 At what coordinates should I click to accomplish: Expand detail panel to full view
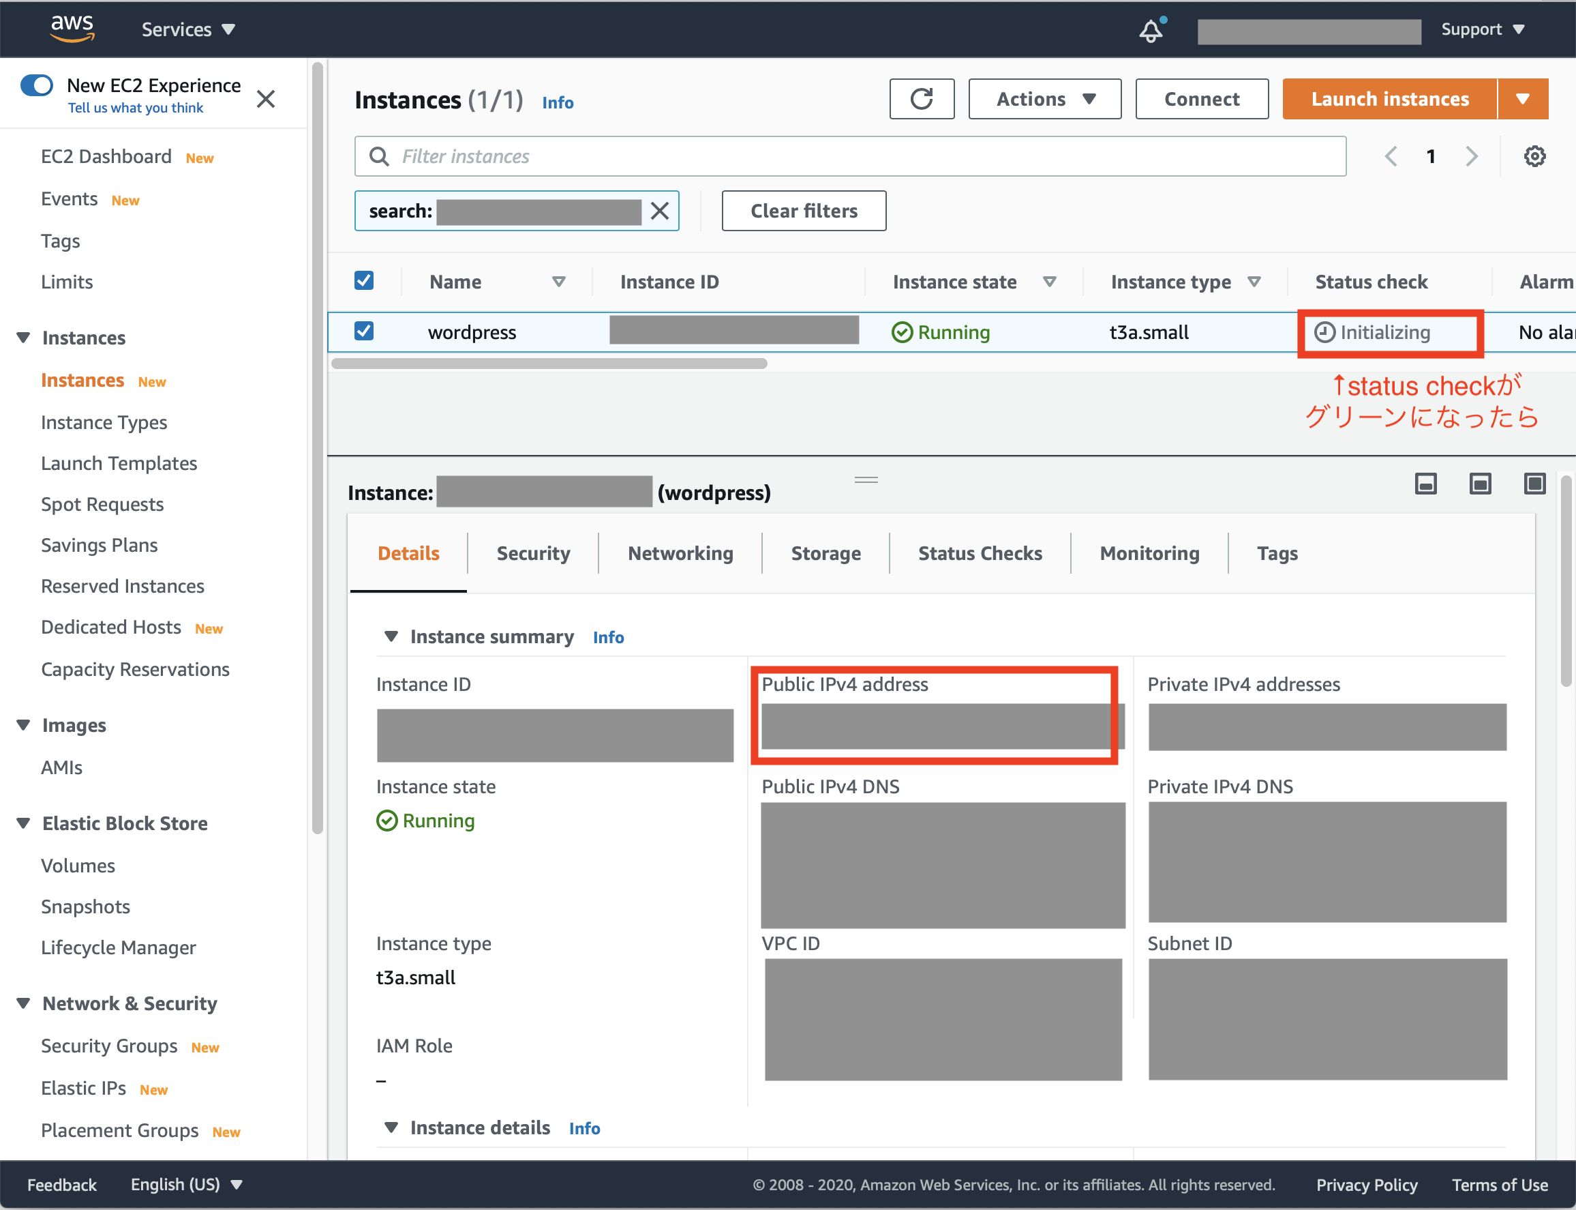pos(1534,484)
